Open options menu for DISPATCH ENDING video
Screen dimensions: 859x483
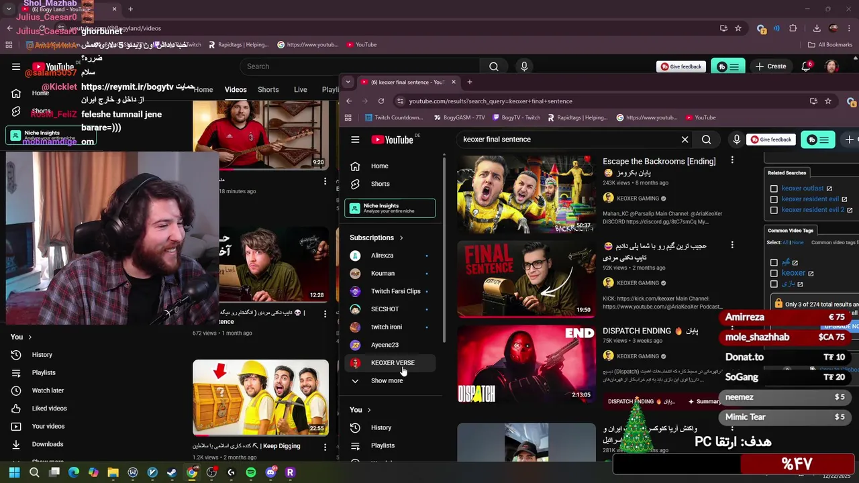point(732,331)
